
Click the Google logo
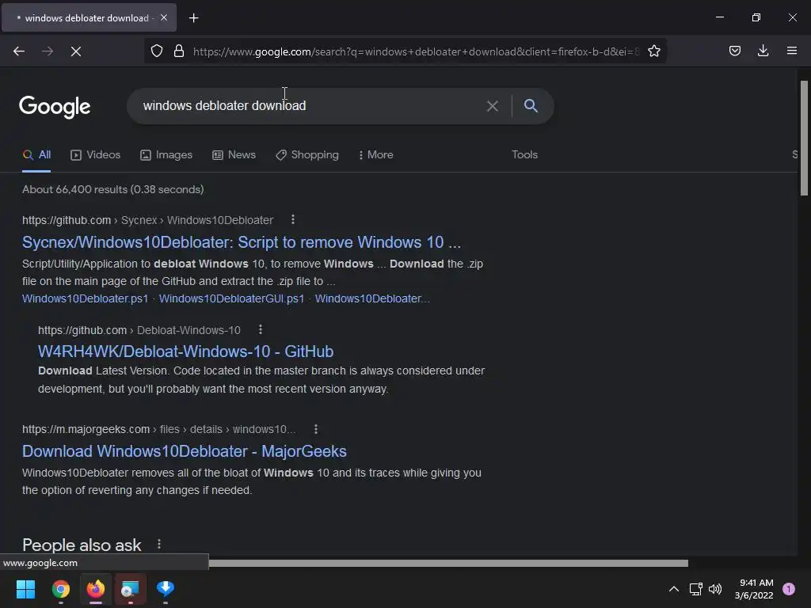point(55,107)
